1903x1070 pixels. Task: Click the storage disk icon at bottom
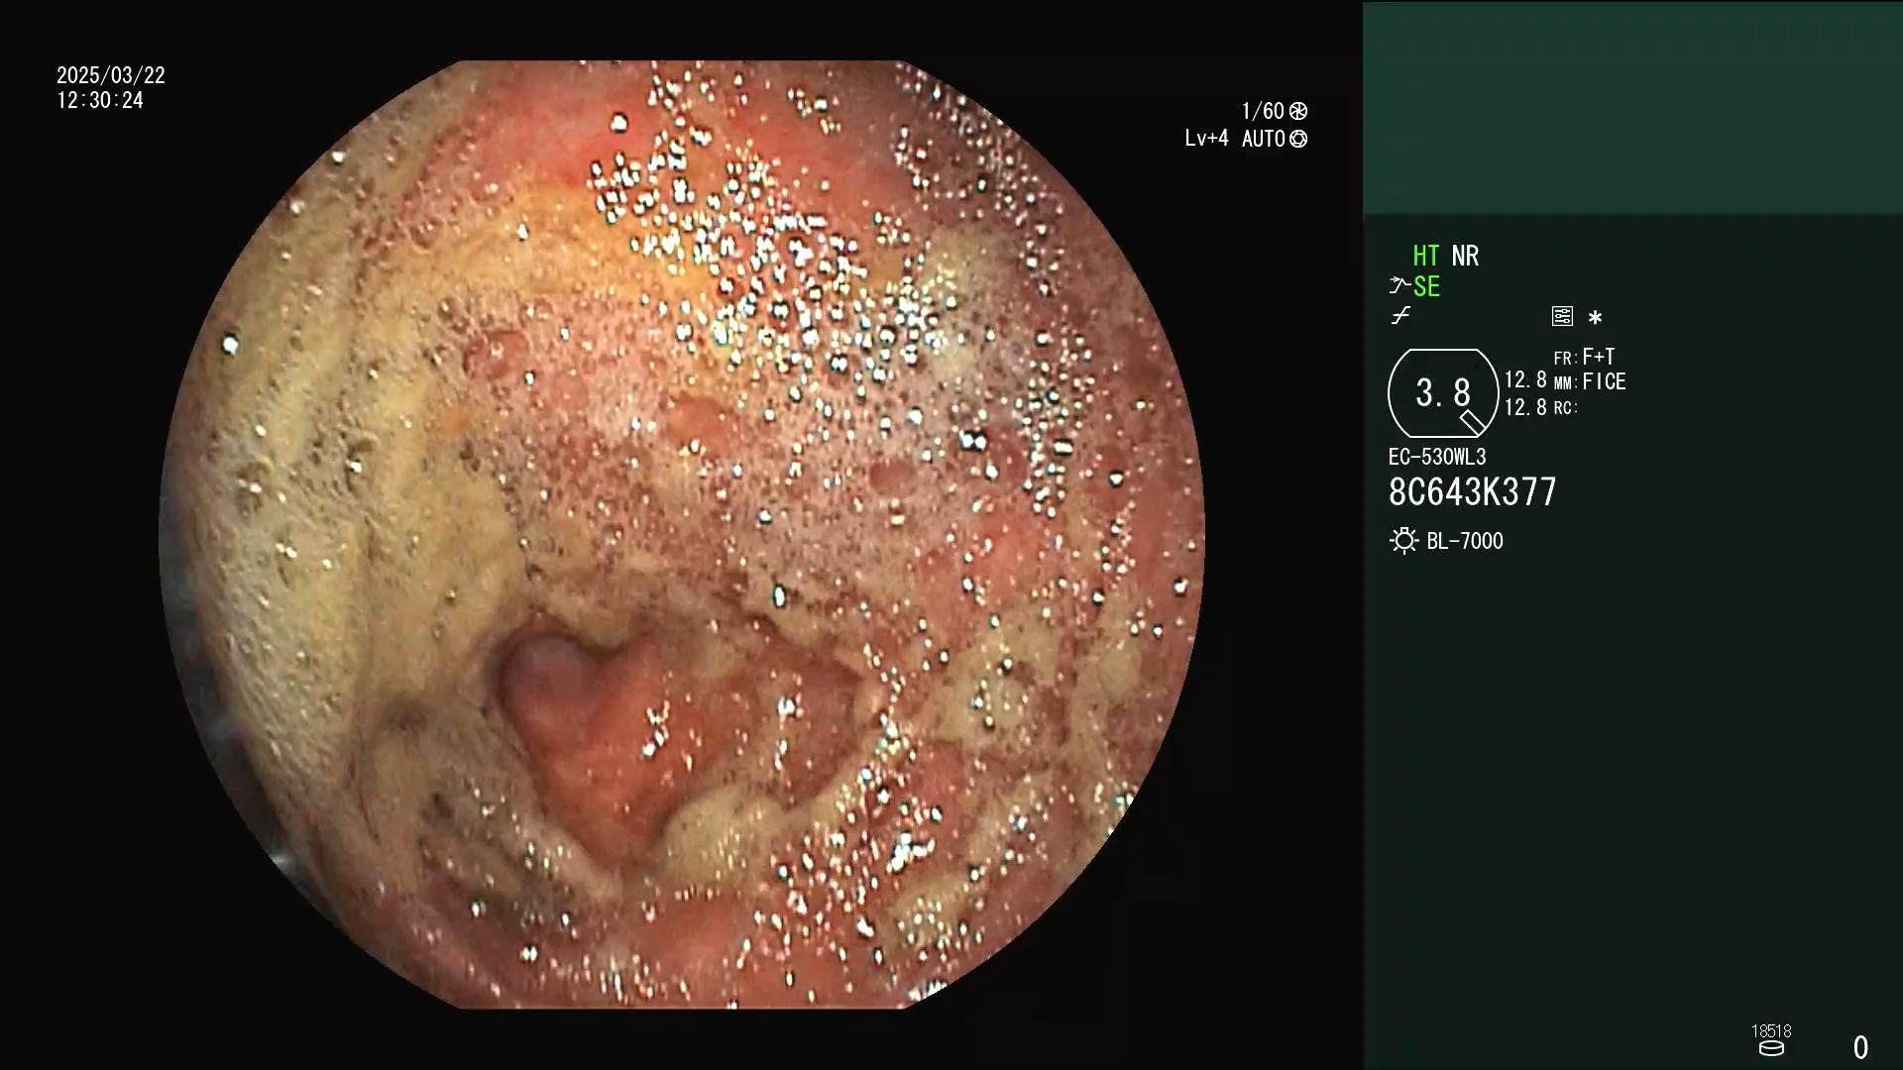click(1771, 1049)
